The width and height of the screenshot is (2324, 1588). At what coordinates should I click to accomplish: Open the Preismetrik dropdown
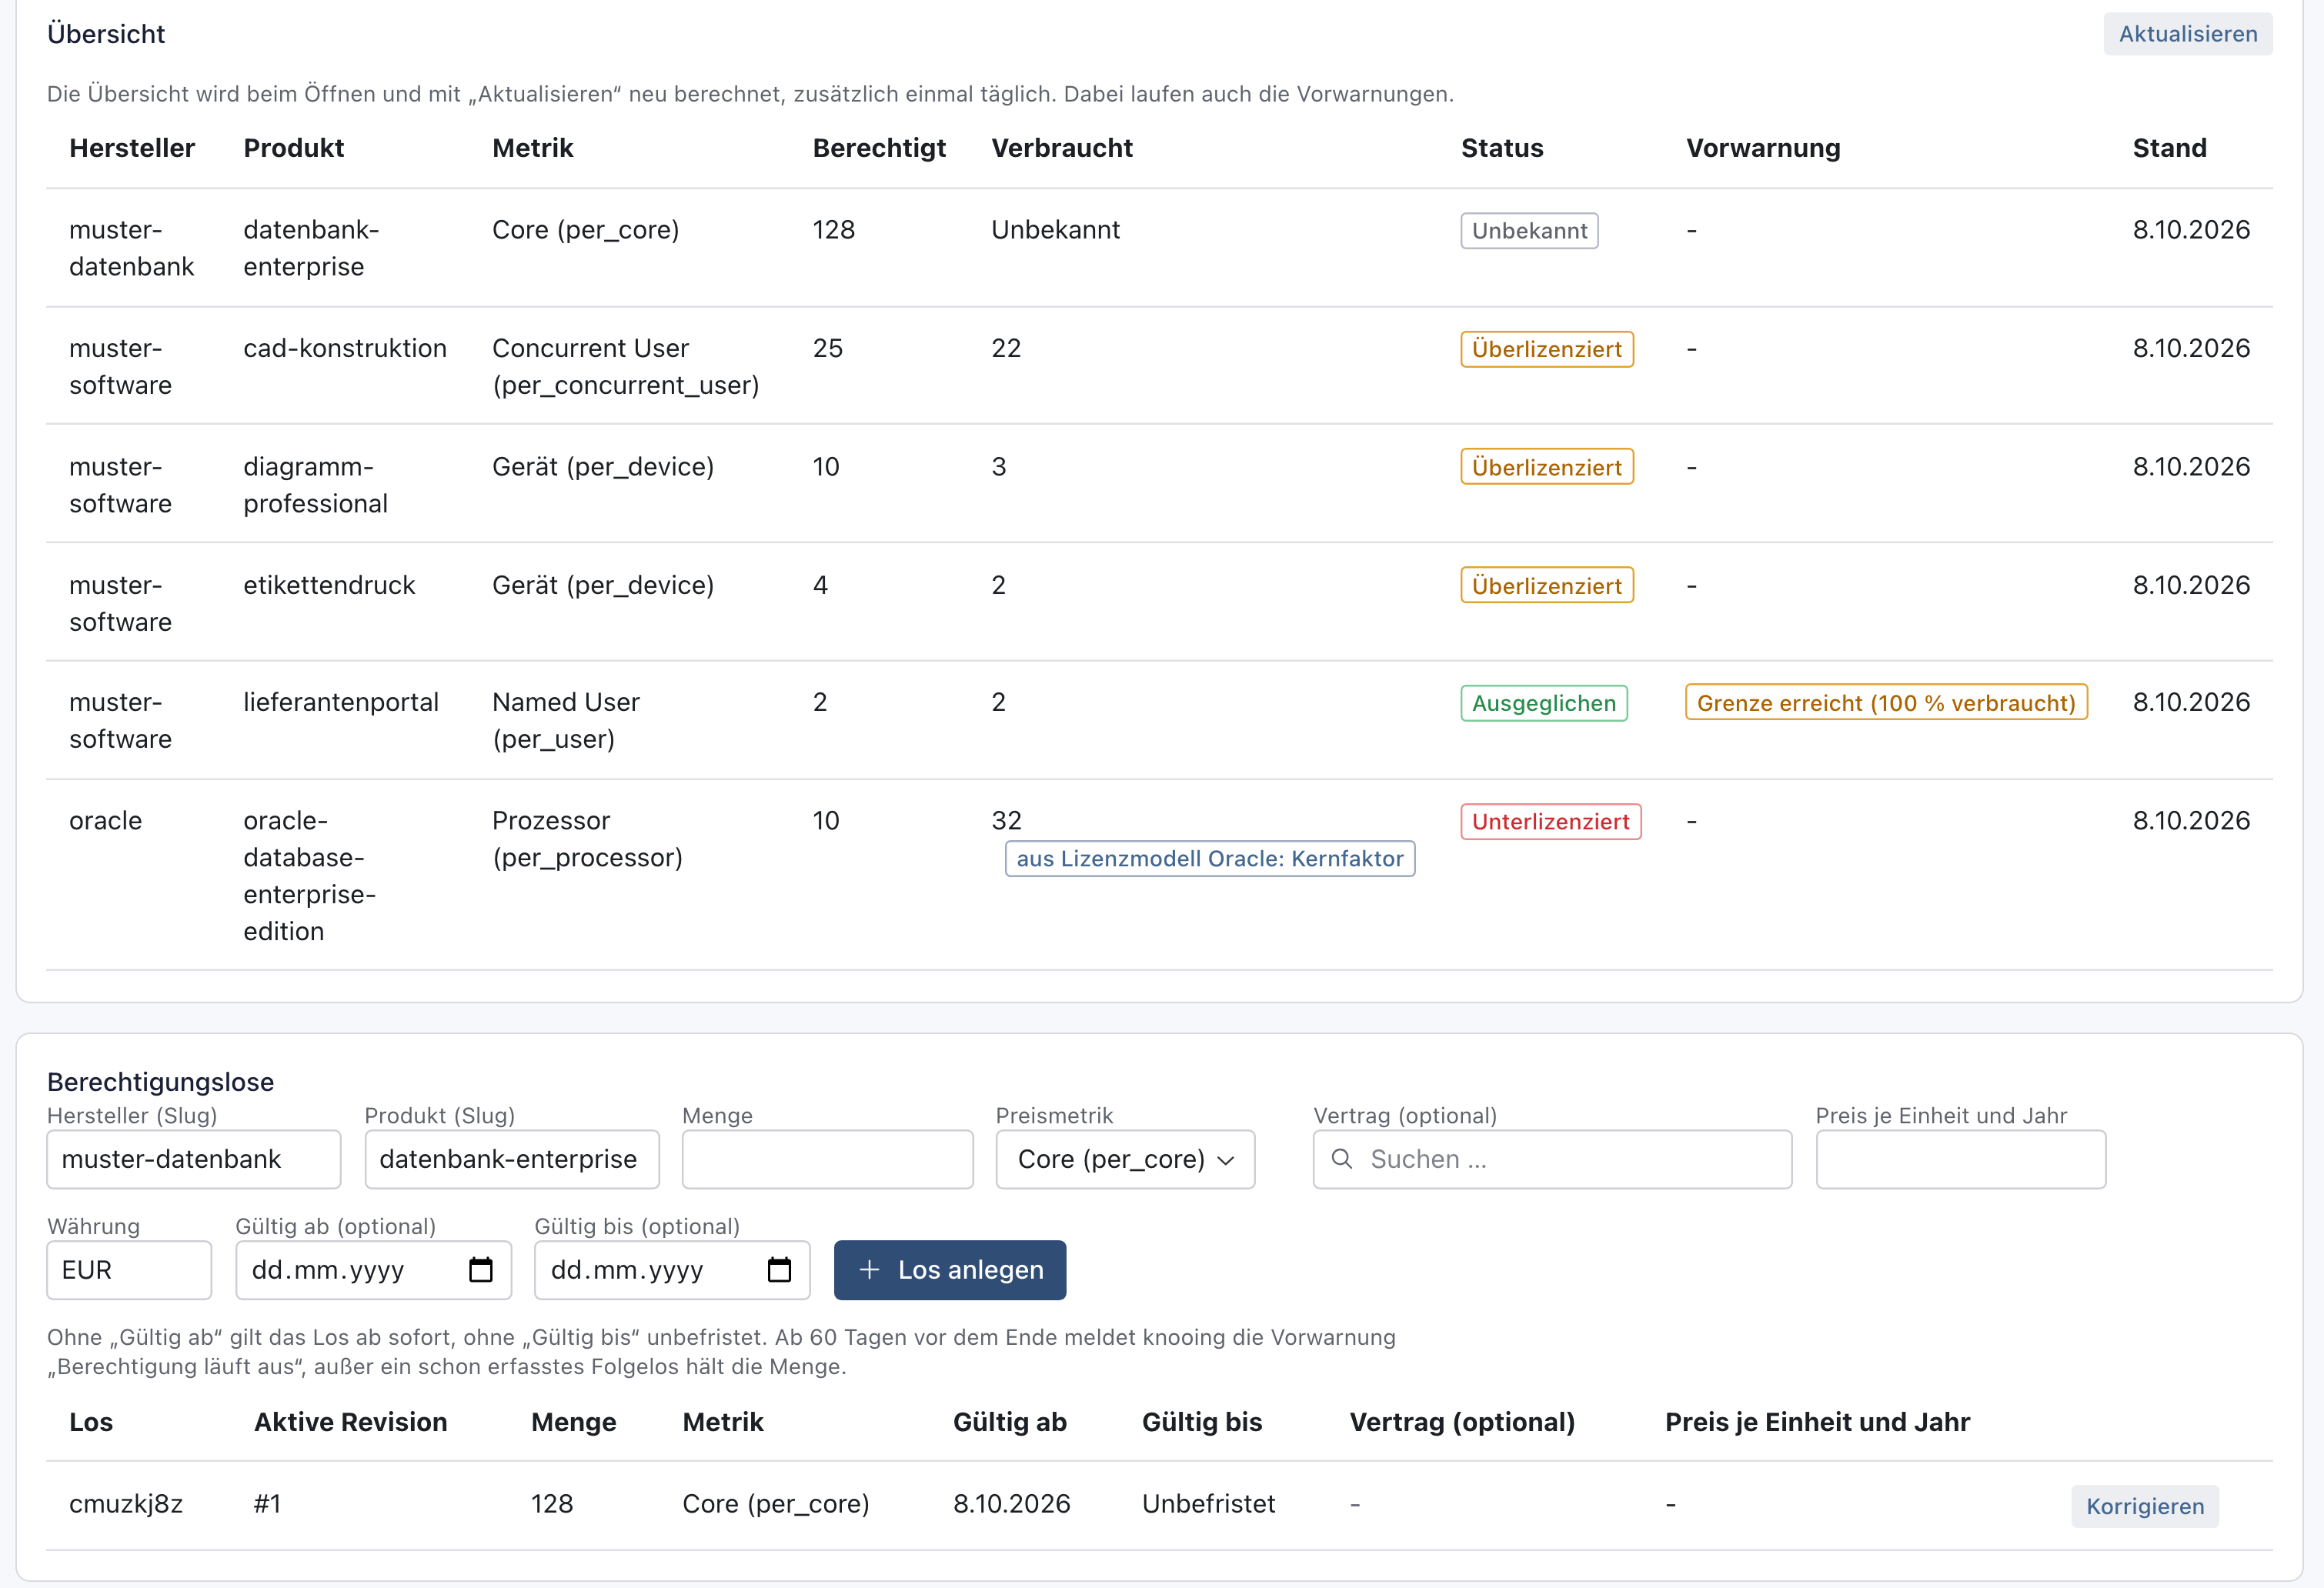point(1125,1159)
